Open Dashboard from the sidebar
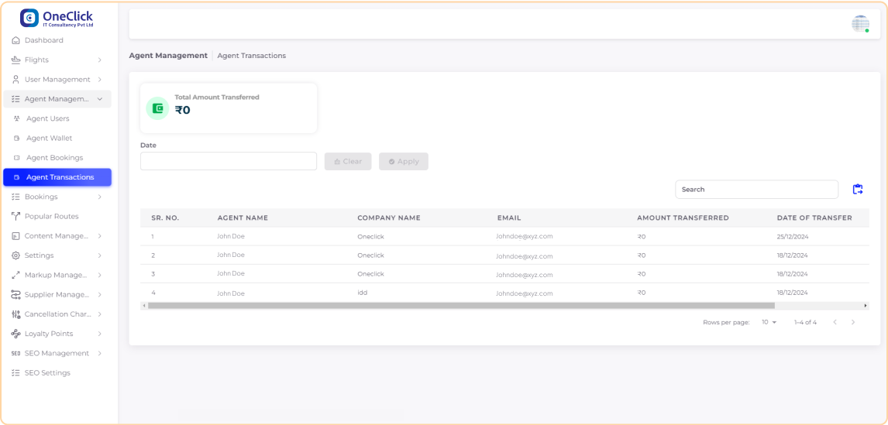 coord(43,40)
